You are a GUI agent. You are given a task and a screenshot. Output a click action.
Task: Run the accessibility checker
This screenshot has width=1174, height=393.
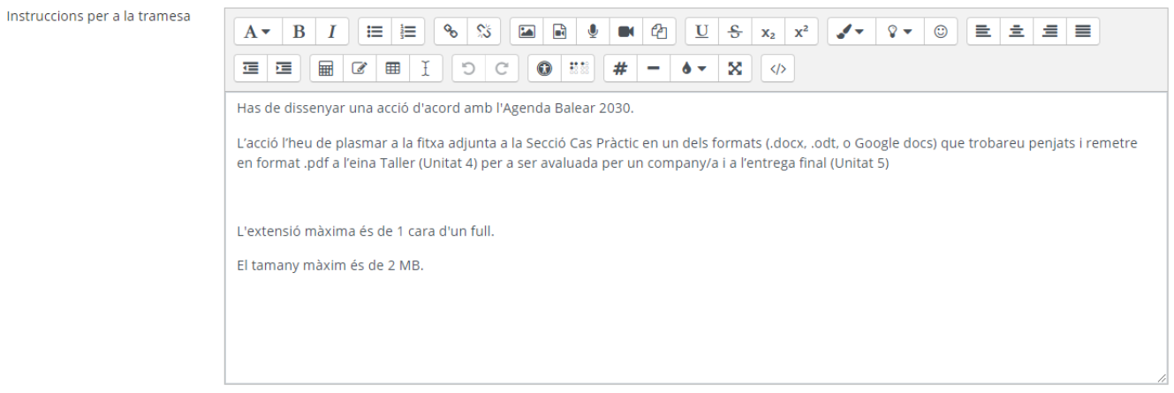[x=545, y=67]
